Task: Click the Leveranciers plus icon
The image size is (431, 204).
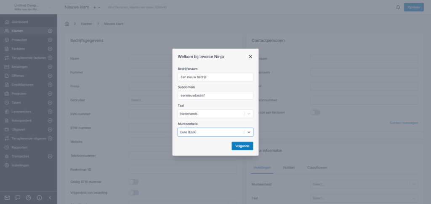Action: tap(50, 112)
